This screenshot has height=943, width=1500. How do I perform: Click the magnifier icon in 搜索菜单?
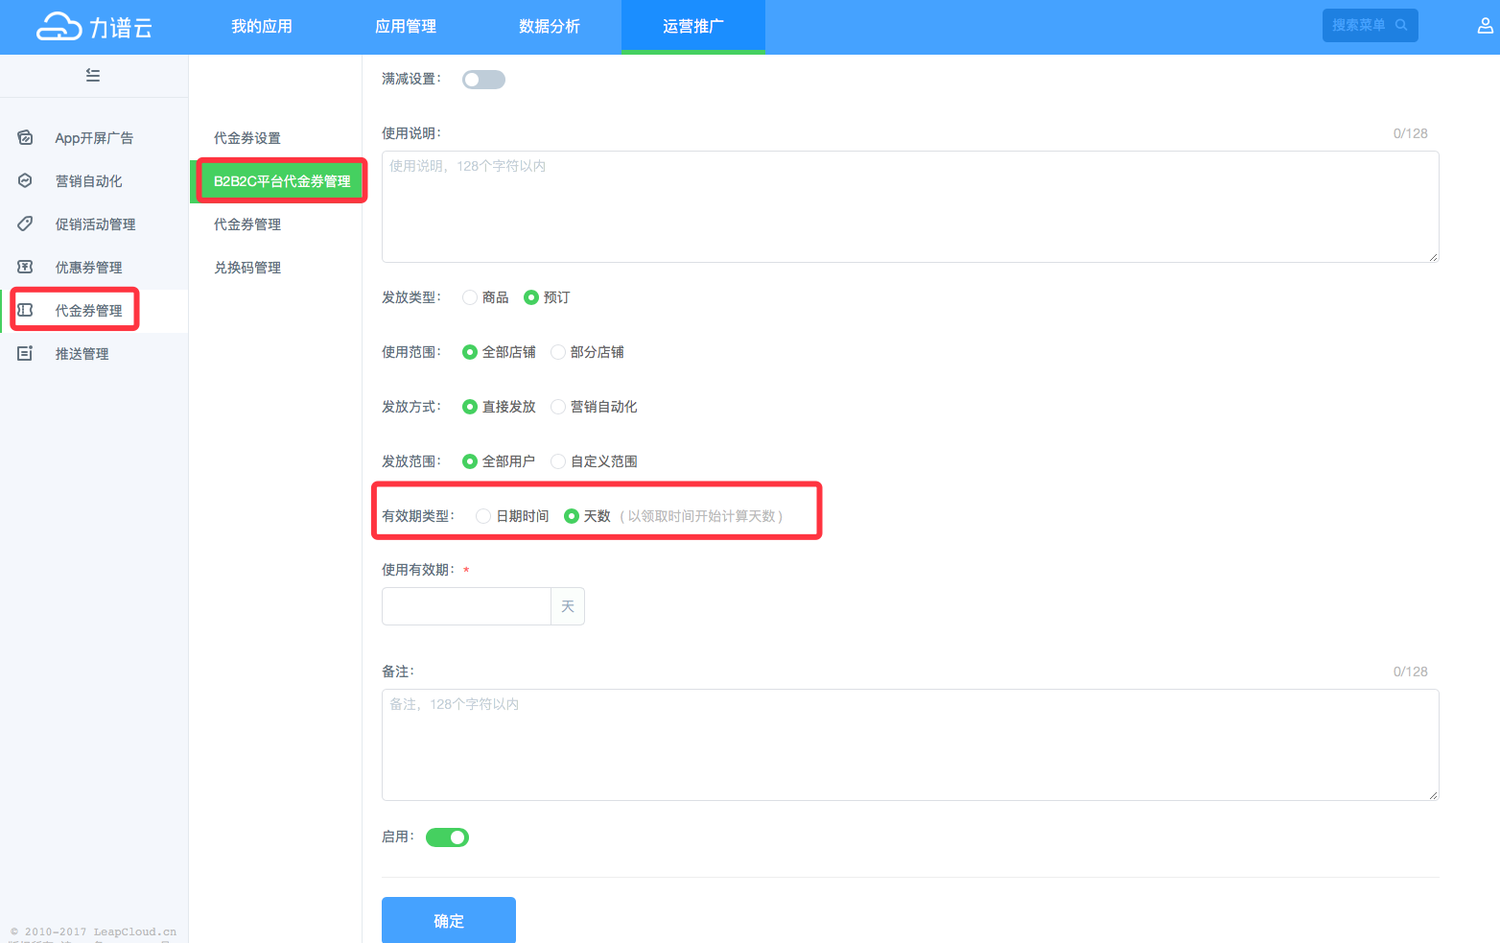(1401, 25)
